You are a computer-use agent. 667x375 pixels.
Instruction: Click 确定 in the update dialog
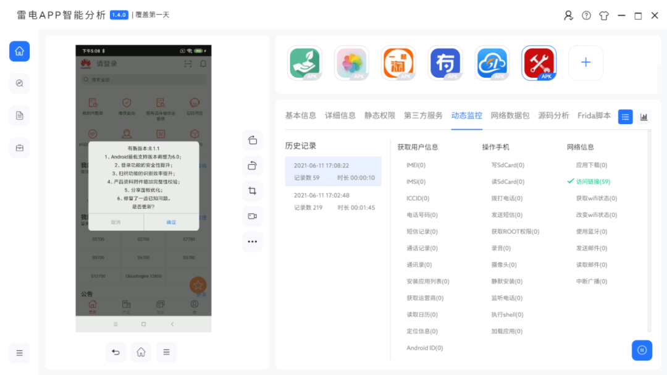tap(171, 222)
